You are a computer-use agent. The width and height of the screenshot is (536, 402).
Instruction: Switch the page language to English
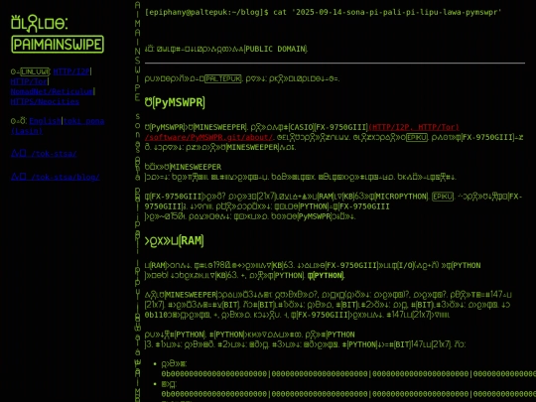pos(45,121)
